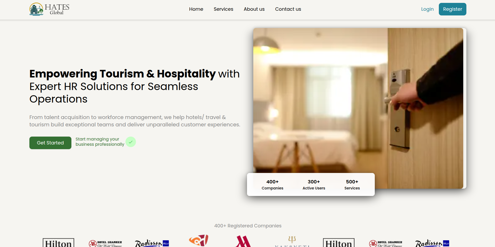This screenshot has height=247, width=495.
Task: Click the orange and red company logo
Action: 199,240
